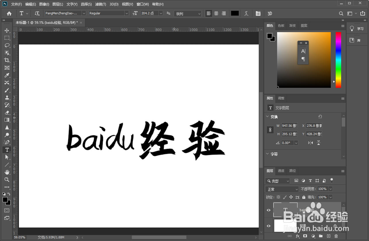Open the 文件(F) menu

tap(16, 4)
